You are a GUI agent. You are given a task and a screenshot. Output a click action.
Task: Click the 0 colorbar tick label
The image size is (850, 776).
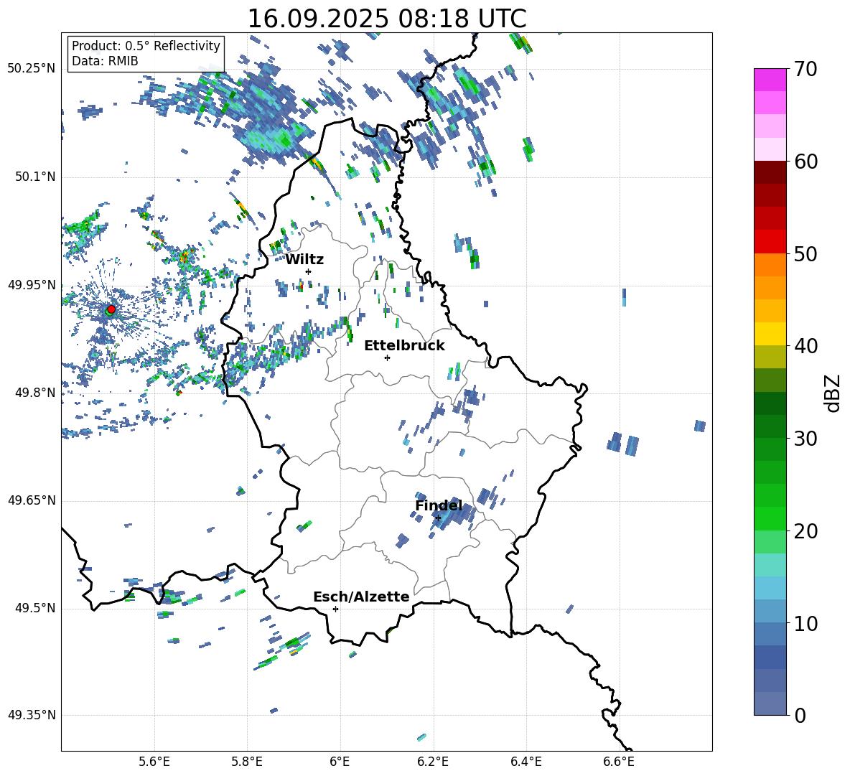pos(800,715)
